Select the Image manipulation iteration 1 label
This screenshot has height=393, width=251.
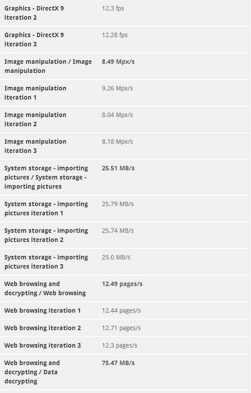[35, 93]
